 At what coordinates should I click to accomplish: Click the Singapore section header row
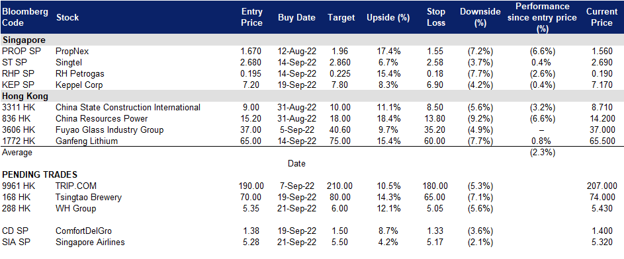312,40
